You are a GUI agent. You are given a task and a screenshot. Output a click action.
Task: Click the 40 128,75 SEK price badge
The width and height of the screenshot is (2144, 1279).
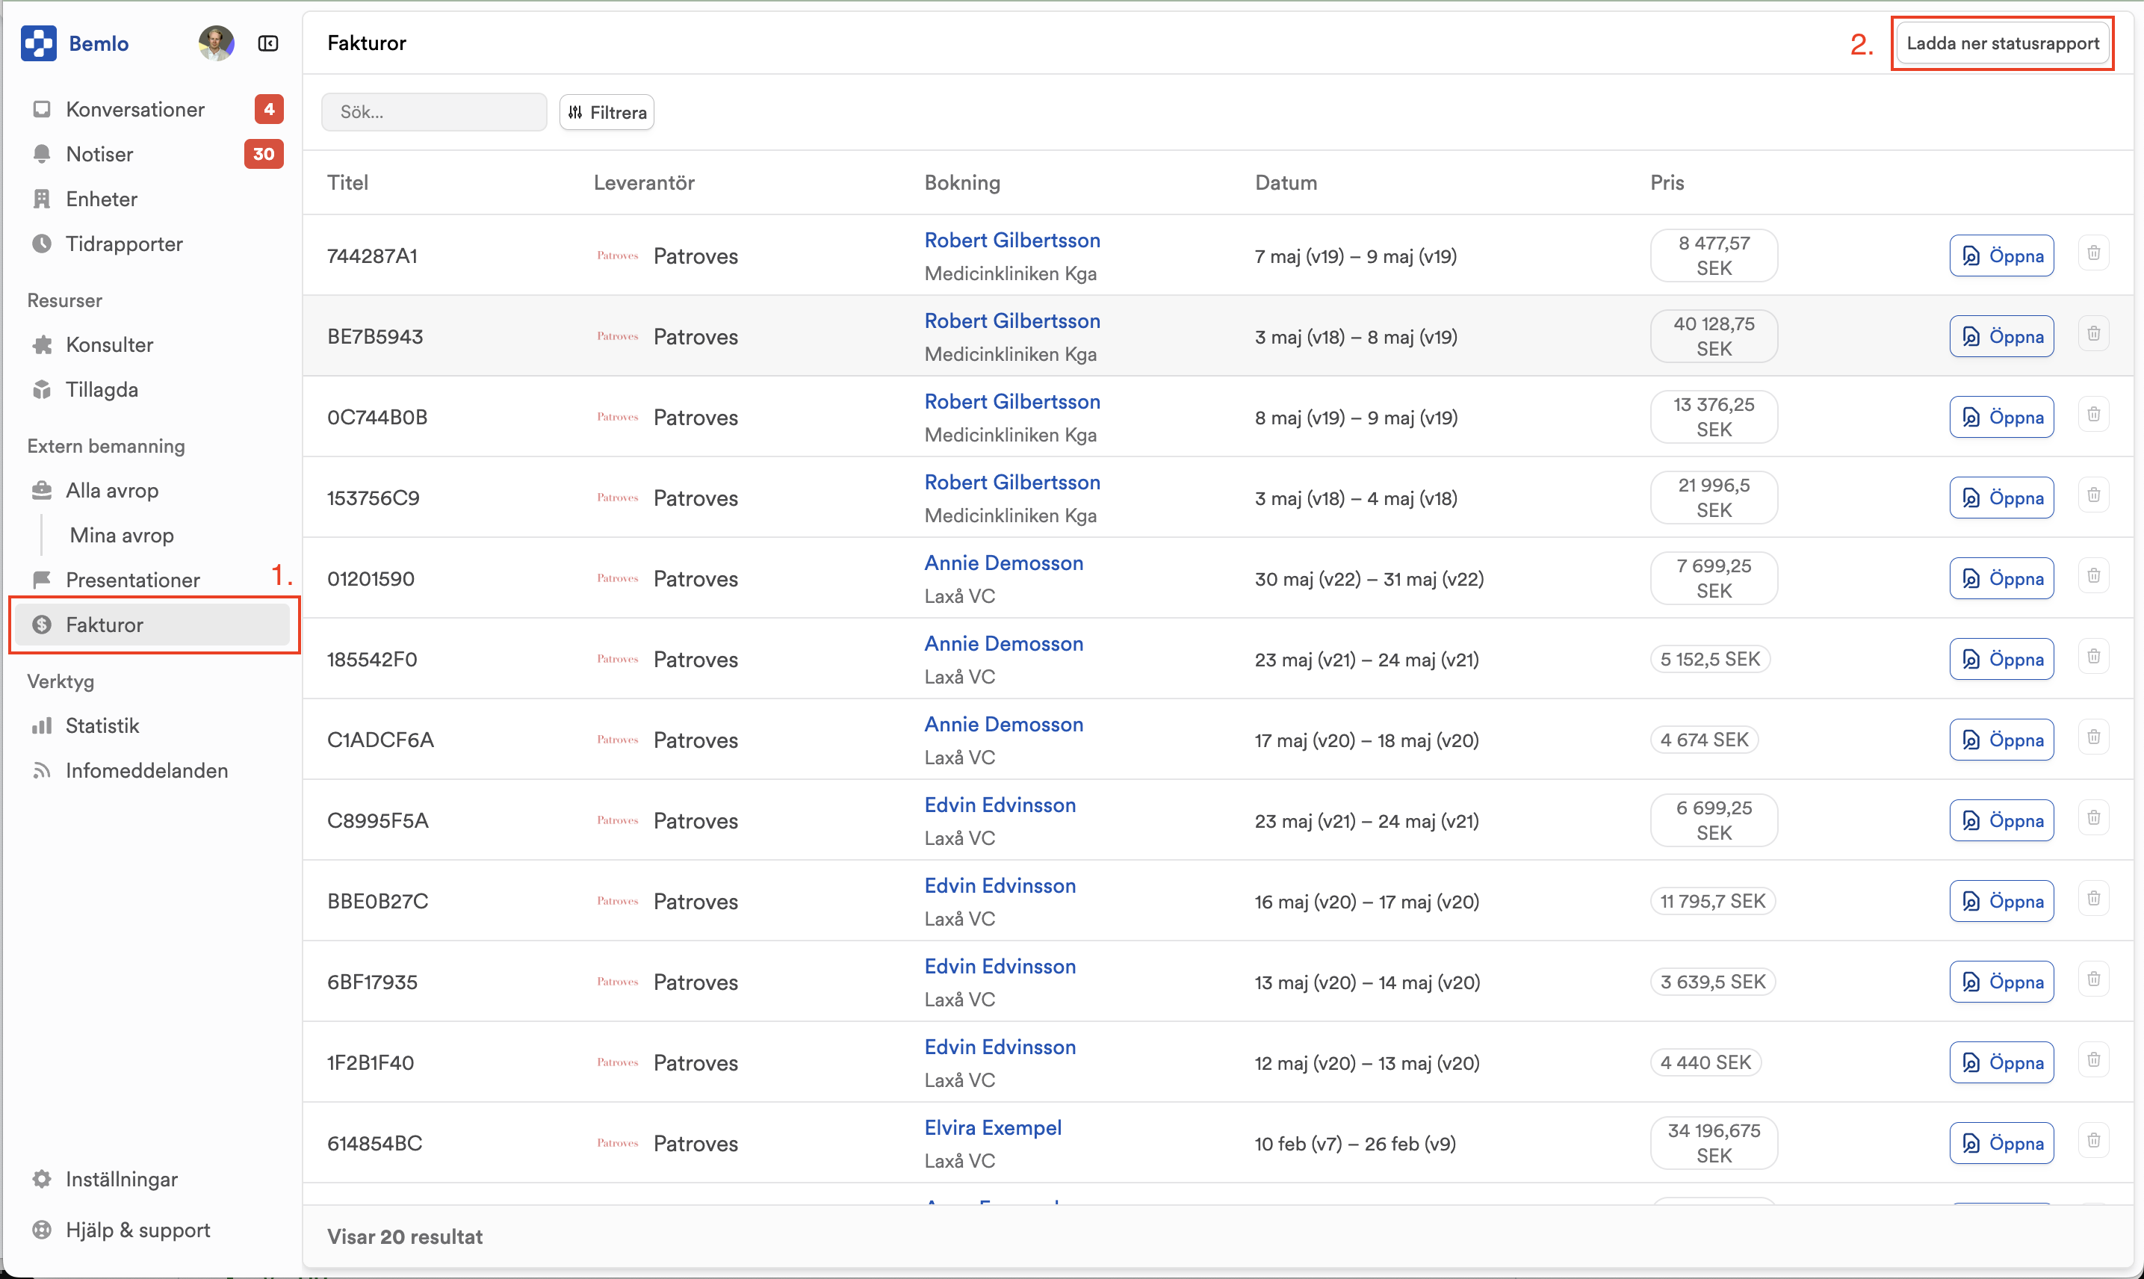point(1714,336)
